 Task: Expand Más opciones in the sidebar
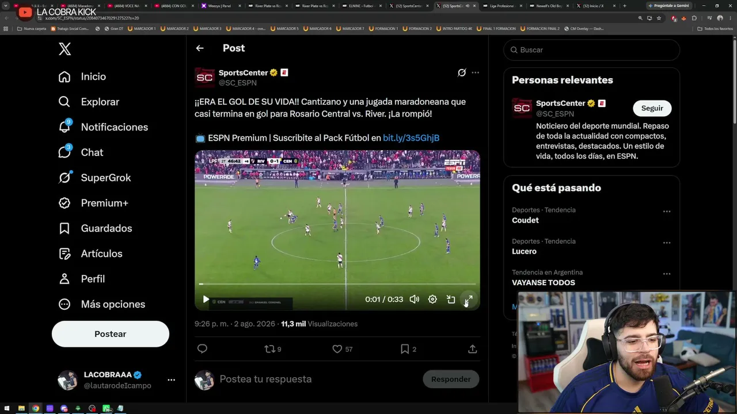click(101, 304)
